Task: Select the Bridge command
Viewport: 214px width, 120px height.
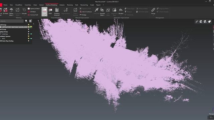Action: pos(83,15)
